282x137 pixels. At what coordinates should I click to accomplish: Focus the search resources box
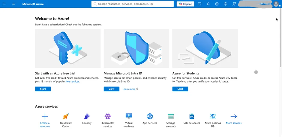coord(133,4)
